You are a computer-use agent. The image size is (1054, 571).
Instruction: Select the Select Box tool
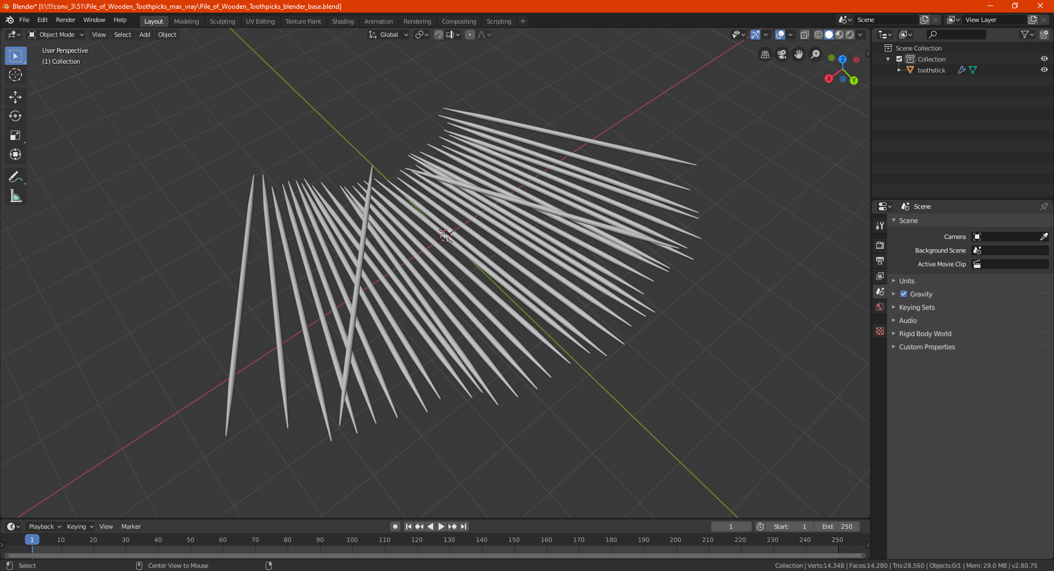click(x=15, y=56)
